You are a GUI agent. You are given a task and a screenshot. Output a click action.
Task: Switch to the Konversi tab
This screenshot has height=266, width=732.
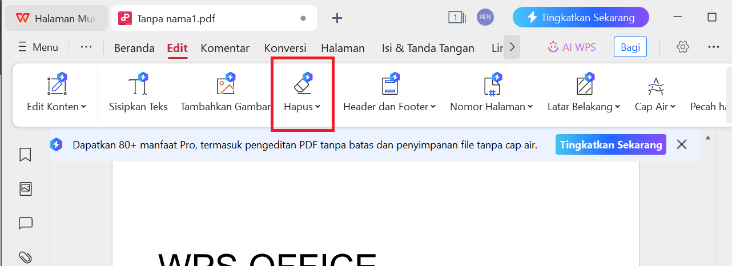(285, 48)
